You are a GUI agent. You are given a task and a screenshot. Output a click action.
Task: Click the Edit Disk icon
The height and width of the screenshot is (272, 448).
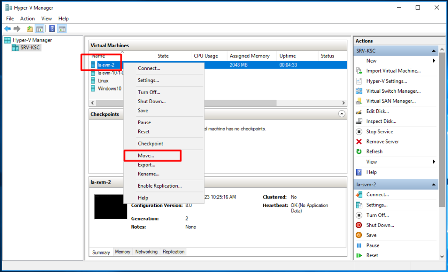[x=359, y=112]
